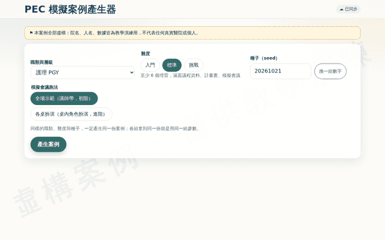Click the 產生案例 button
Viewport: 385px width, 240px height.
coord(48,145)
